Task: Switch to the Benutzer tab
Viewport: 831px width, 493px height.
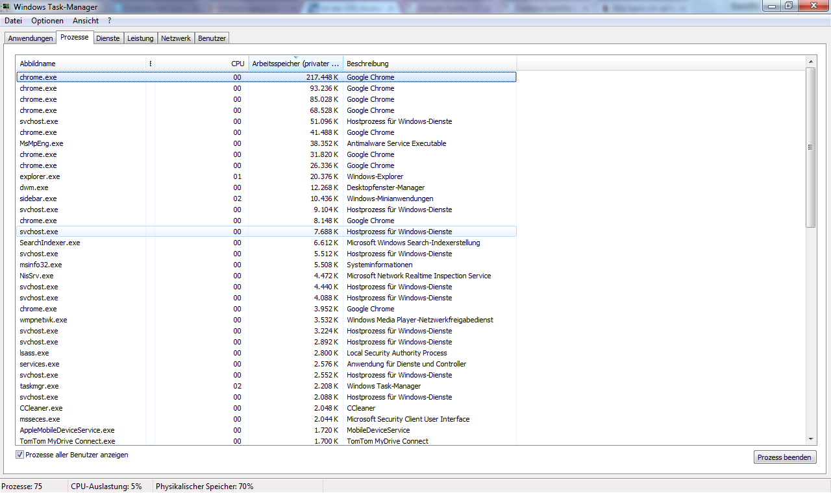Action: coord(212,38)
